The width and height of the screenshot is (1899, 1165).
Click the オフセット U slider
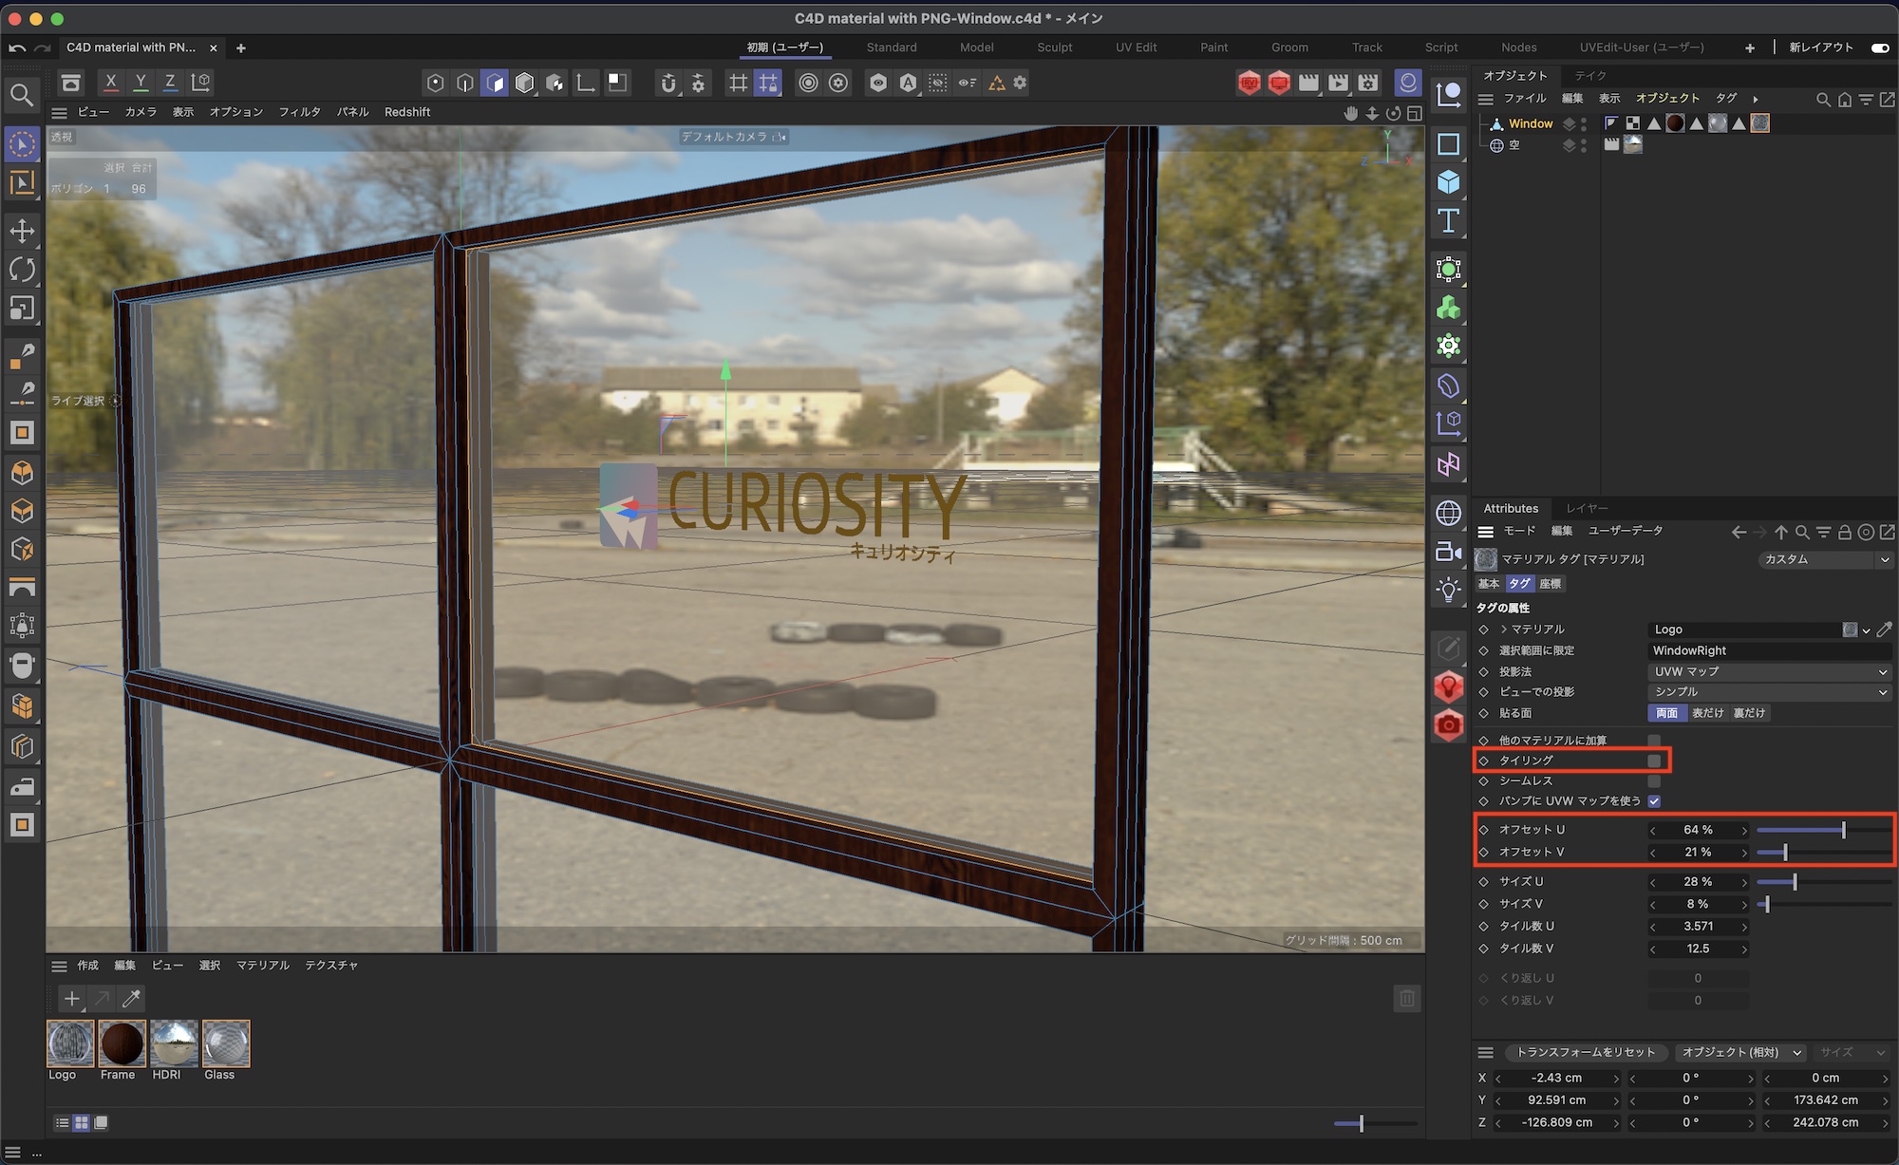[x=1821, y=830]
